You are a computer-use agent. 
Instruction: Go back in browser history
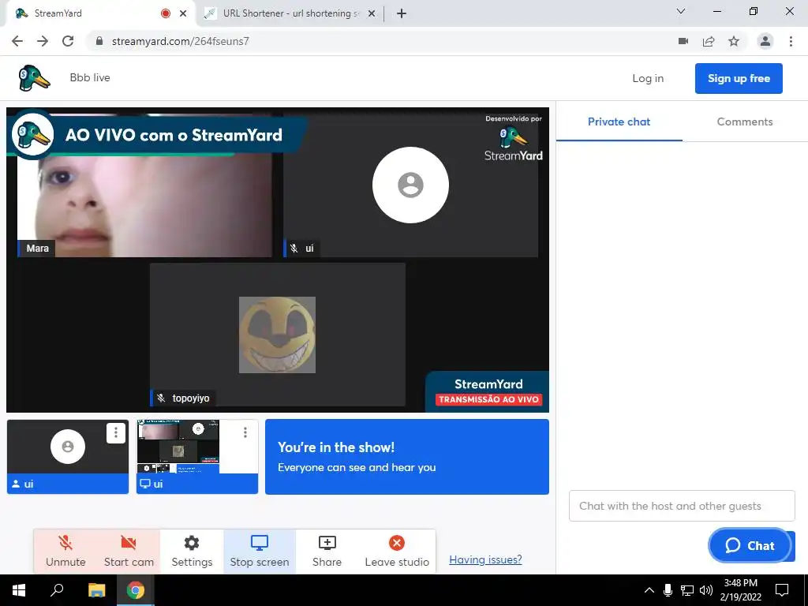click(17, 41)
